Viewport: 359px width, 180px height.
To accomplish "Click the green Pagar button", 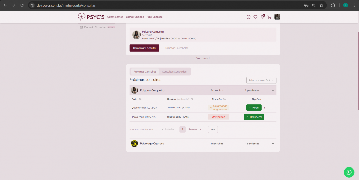I will point(254,108).
